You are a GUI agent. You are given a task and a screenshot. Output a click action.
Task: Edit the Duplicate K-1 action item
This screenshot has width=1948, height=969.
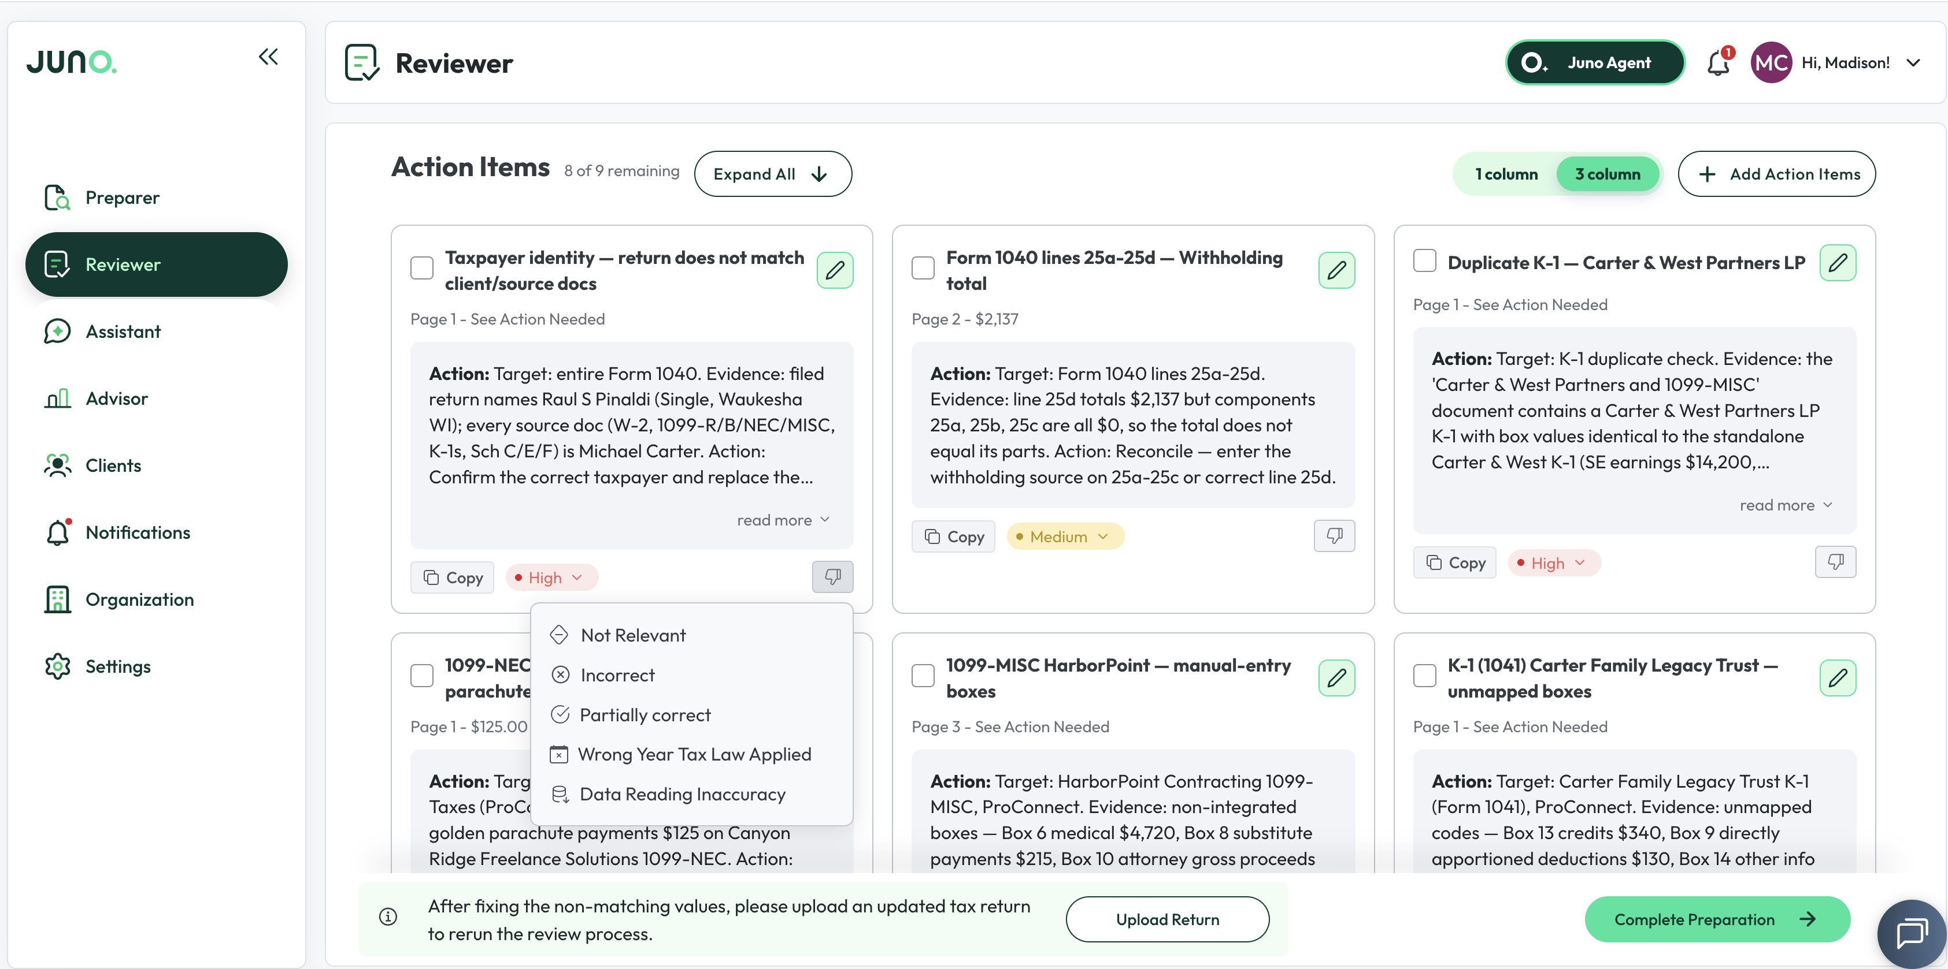(1838, 263)
